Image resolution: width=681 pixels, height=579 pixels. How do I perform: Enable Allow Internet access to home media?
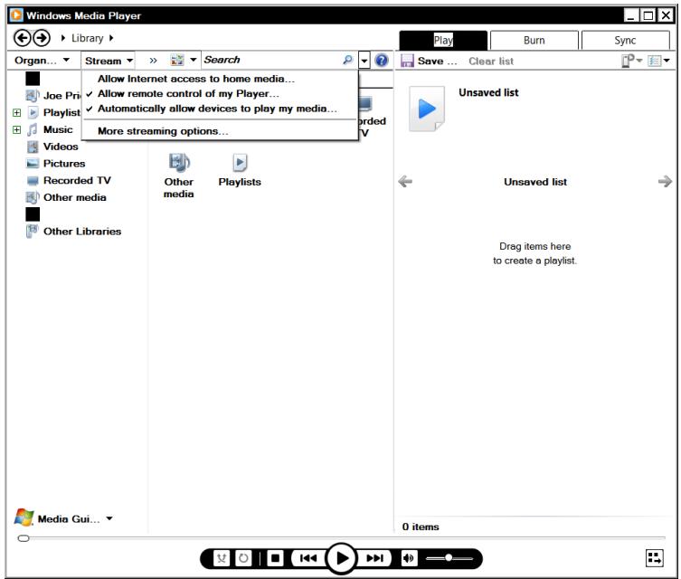point(195,80)
